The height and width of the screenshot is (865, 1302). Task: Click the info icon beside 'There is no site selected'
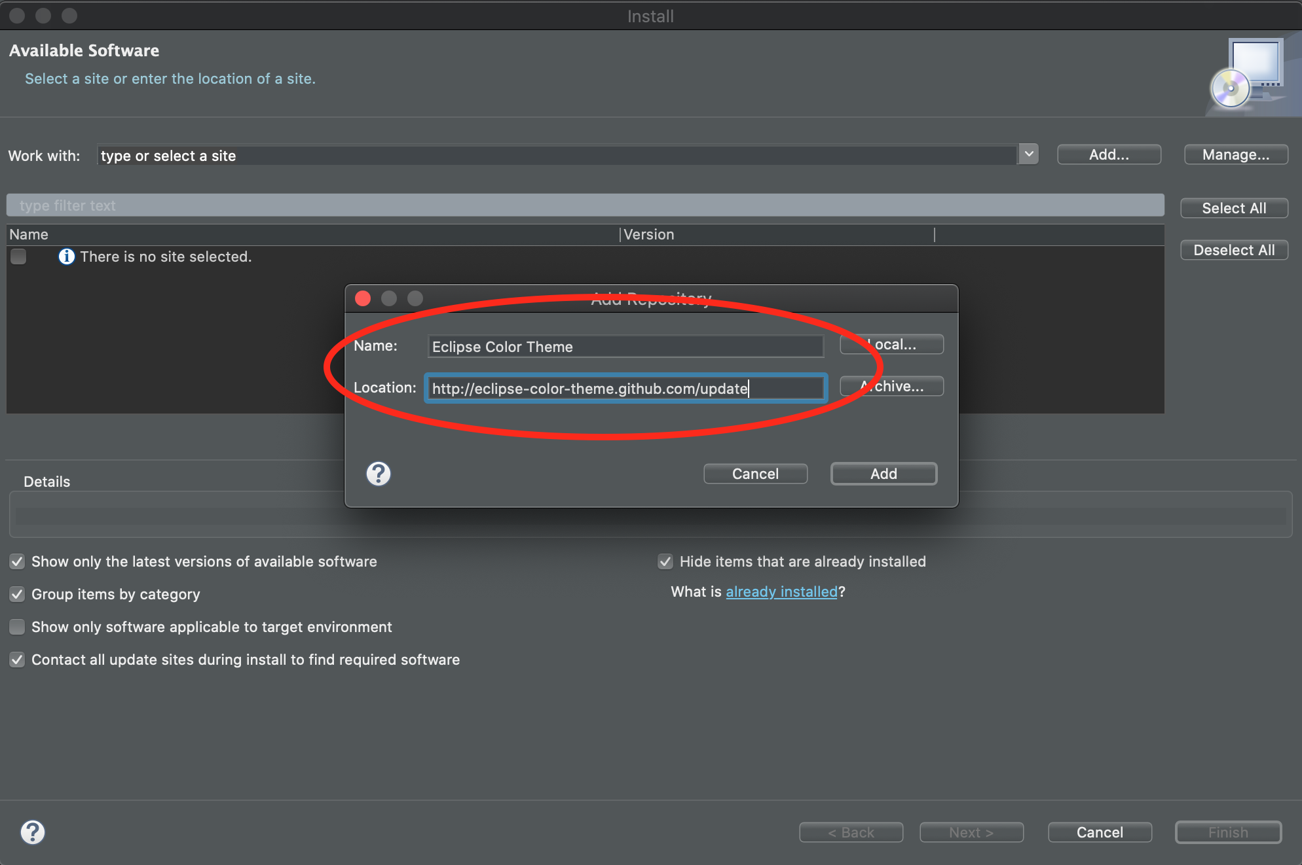click(x=66, y=256)
